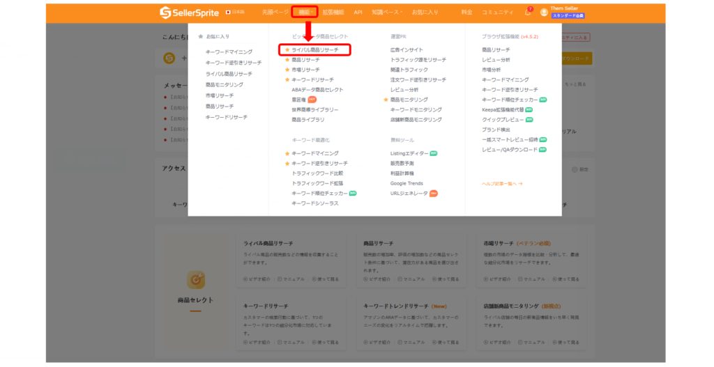Click the 商品セレクト target icon
Viewport: 714px width, 367px height.
[x=196, y=279]
